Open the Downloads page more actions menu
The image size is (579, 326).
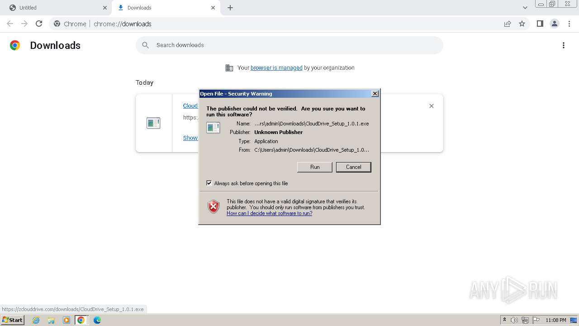click(x=564, y=45)
